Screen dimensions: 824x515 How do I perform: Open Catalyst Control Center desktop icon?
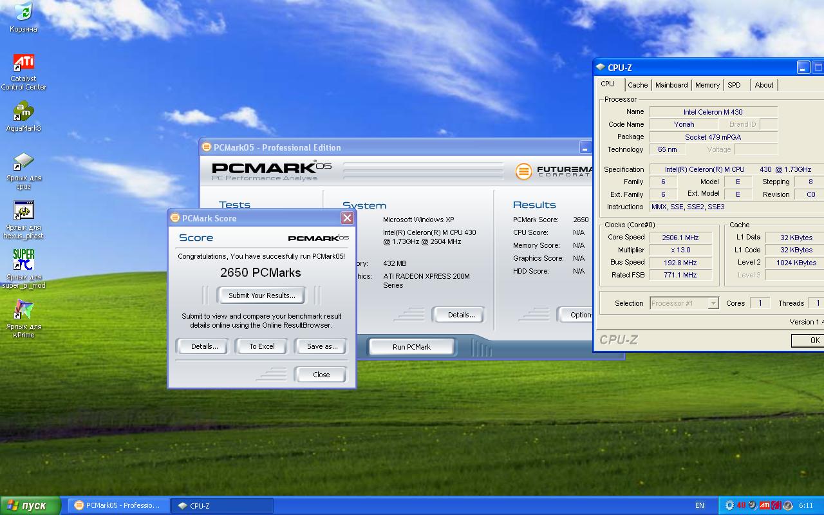pos(23,72)
